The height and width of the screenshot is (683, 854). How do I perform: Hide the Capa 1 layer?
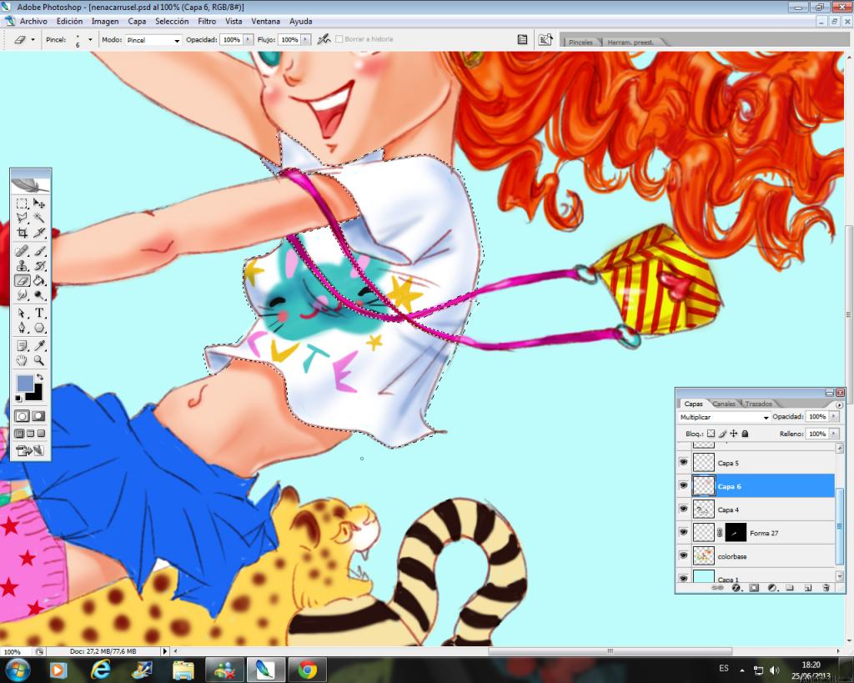pos(684,578)
